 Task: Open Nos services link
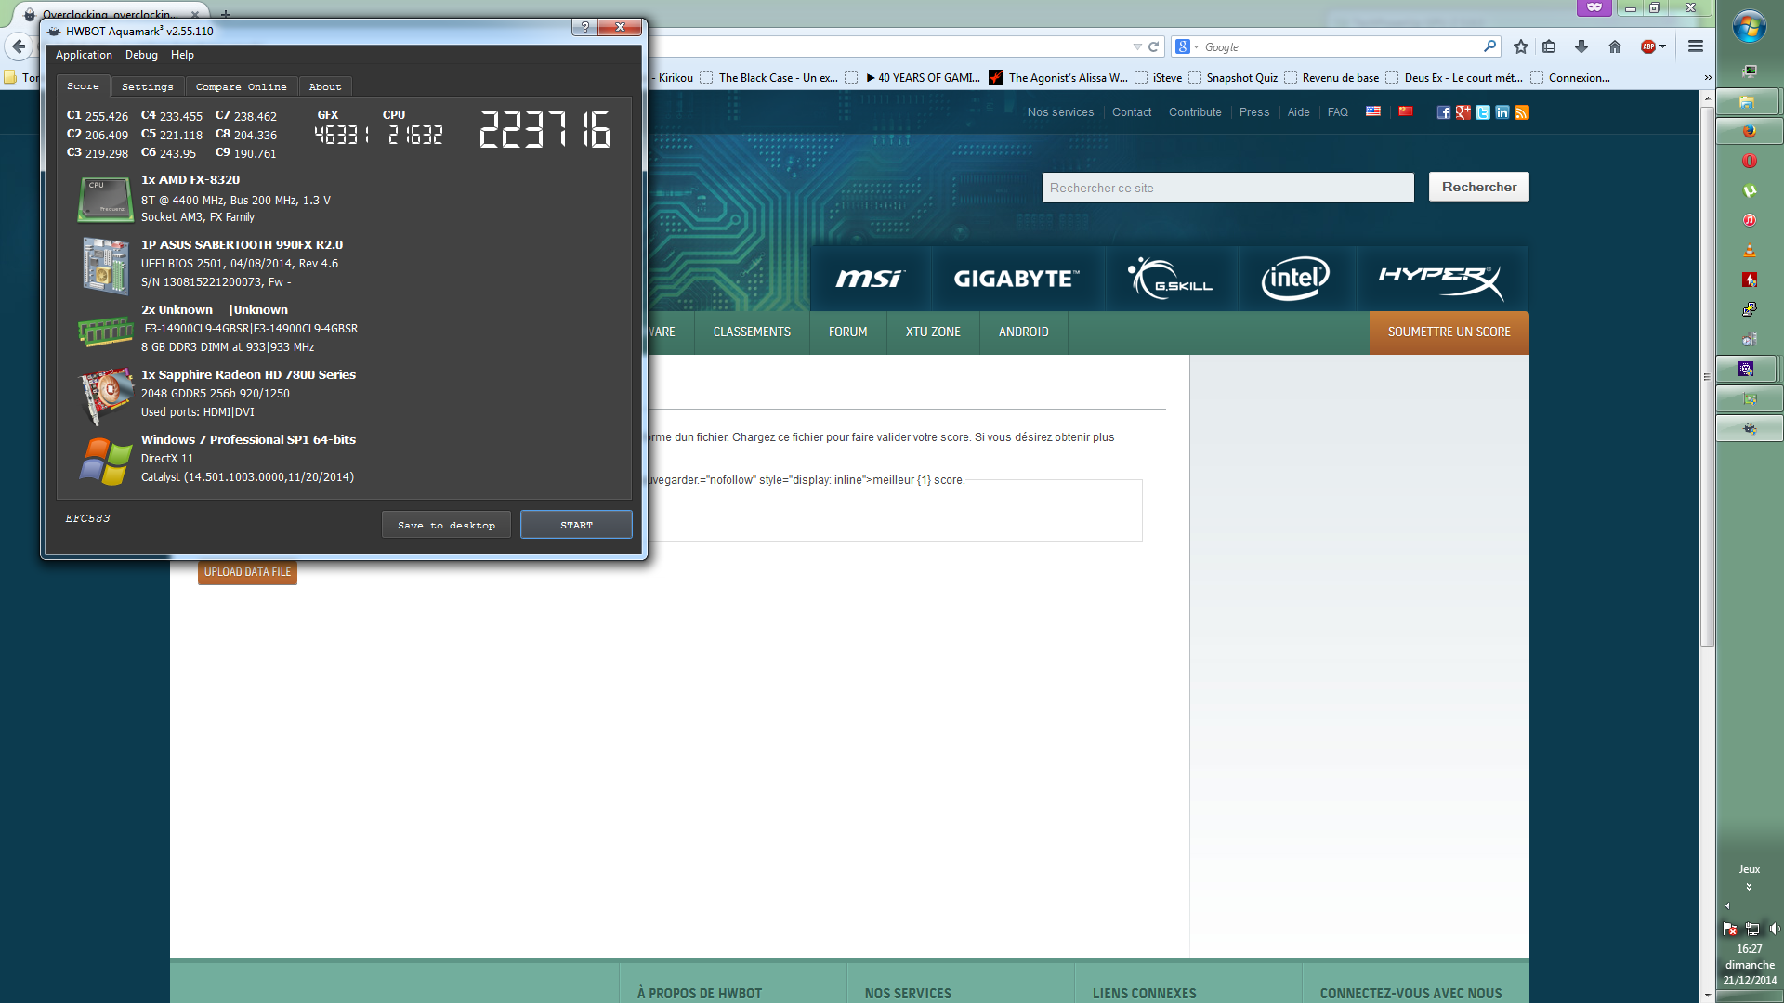click(1060, 112)
